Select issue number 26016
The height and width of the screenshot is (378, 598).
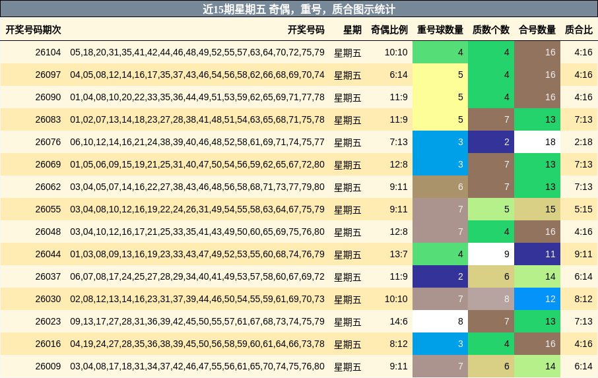point(48,344)
